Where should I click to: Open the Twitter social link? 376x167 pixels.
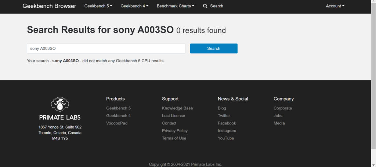pyautogui.click(x=224, y=116)
